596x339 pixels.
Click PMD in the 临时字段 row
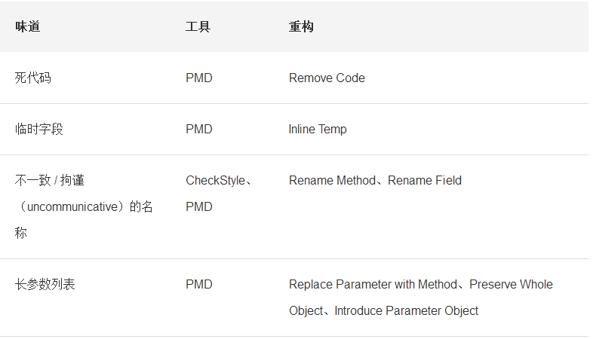click(x=199, y=129)
